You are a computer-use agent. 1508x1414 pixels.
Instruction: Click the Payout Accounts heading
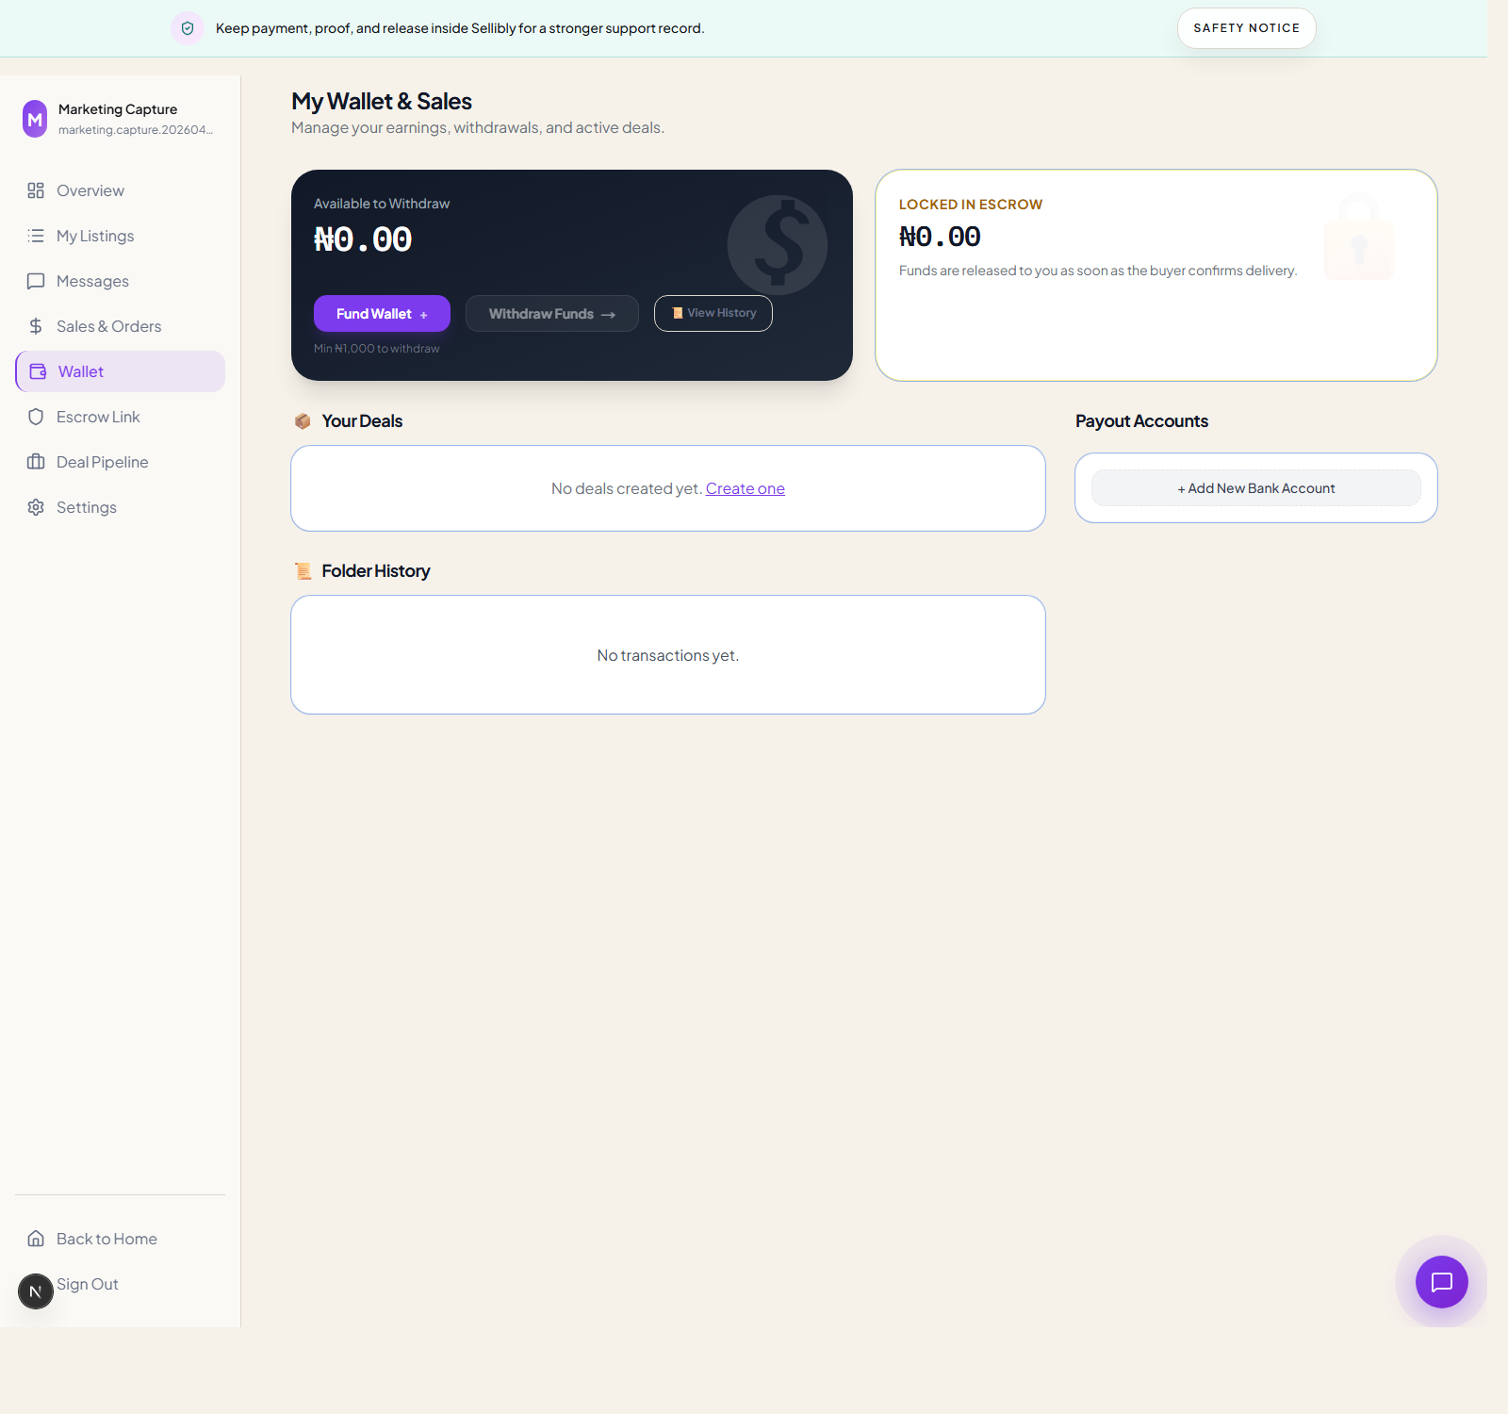coord(1141,421)
